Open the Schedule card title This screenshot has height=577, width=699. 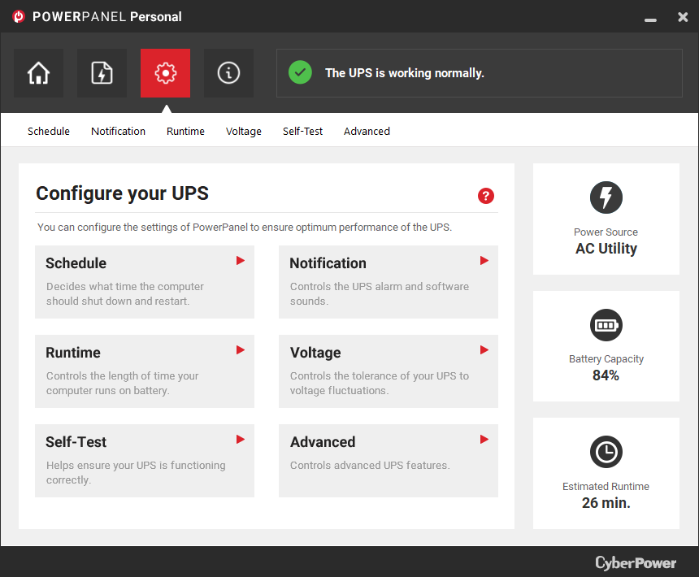click(76, 263)
